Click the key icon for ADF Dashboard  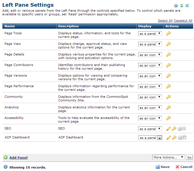[174, 138]
